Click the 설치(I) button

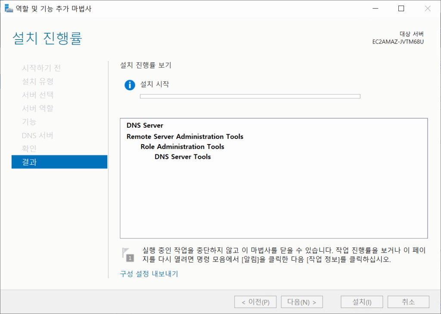(362, 302)
